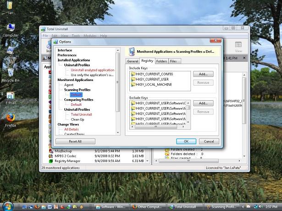This screenshot has height=211, width=282.
Task: Dismiss options with the Cancel button
Action: (x=209, y=141)
